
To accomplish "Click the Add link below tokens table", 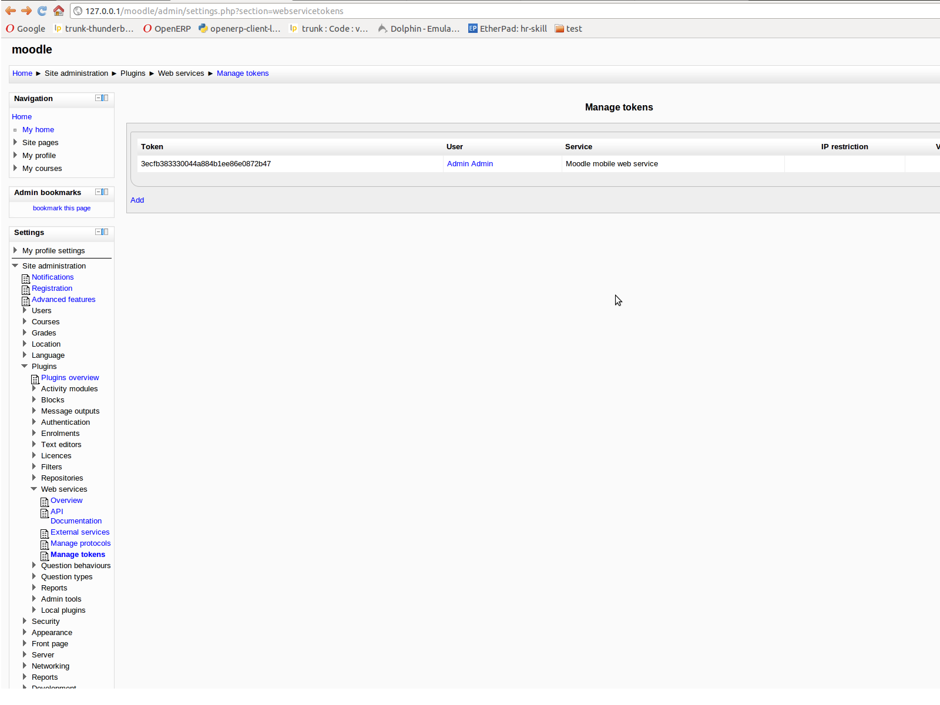I will 137,200.
